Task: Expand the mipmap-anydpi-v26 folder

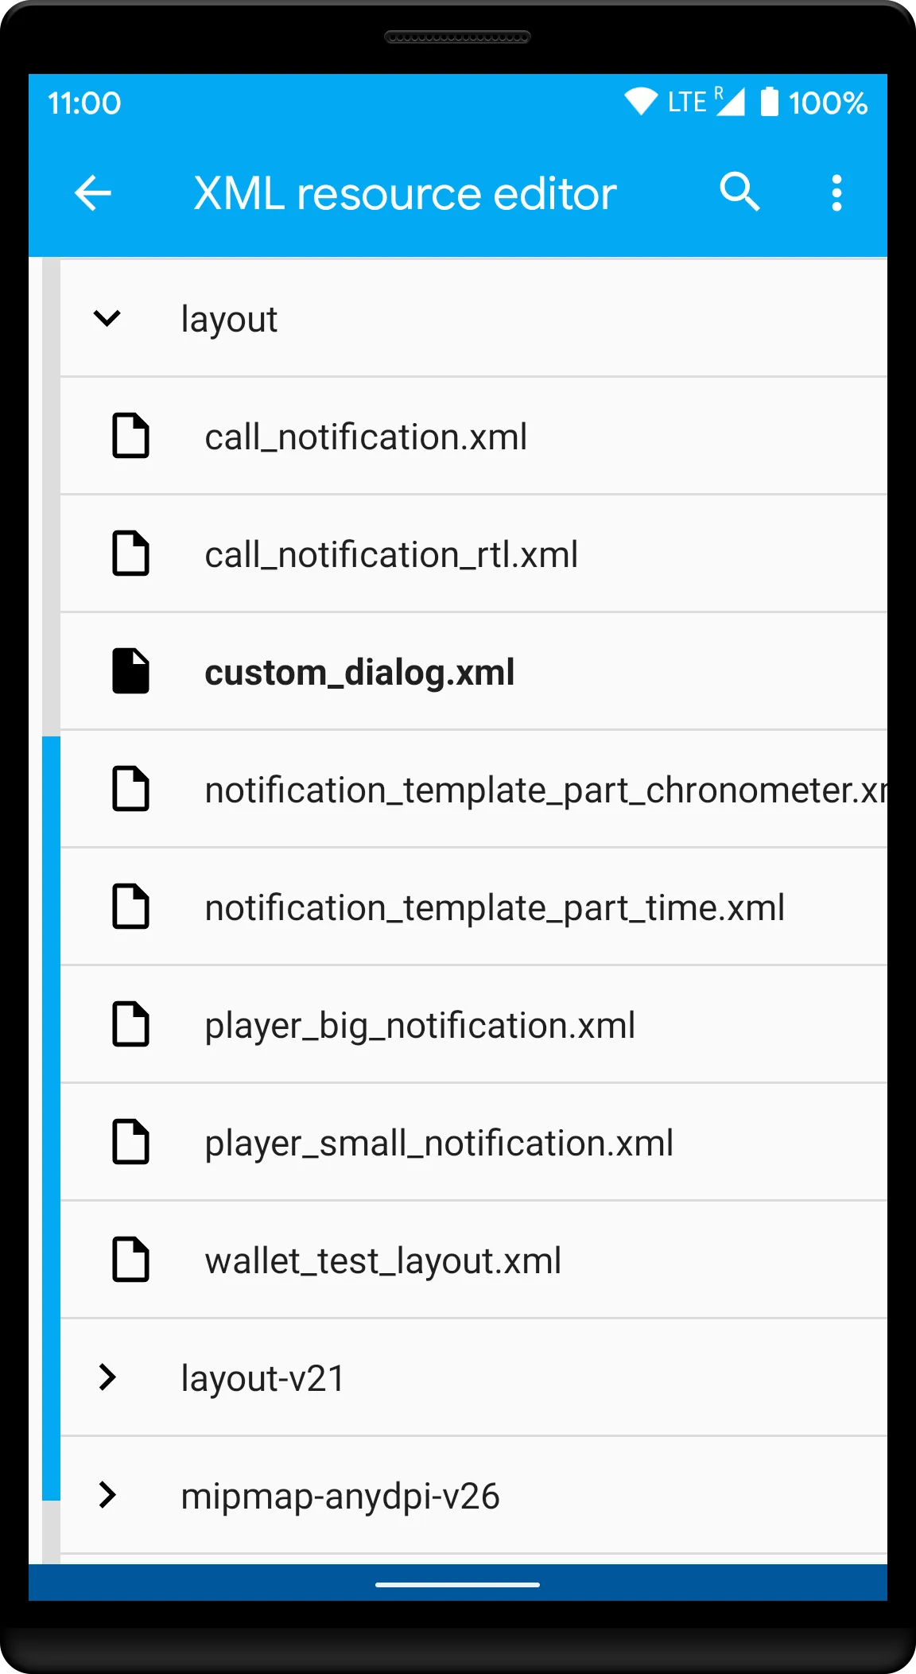Action: pos(474,1496)
